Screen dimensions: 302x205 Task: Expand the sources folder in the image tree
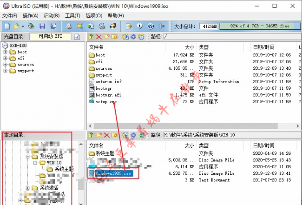[x=6, y=64]
